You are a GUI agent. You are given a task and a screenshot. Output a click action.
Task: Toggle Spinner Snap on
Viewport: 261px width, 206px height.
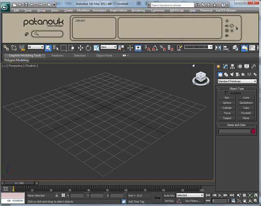tap(171, 48)
